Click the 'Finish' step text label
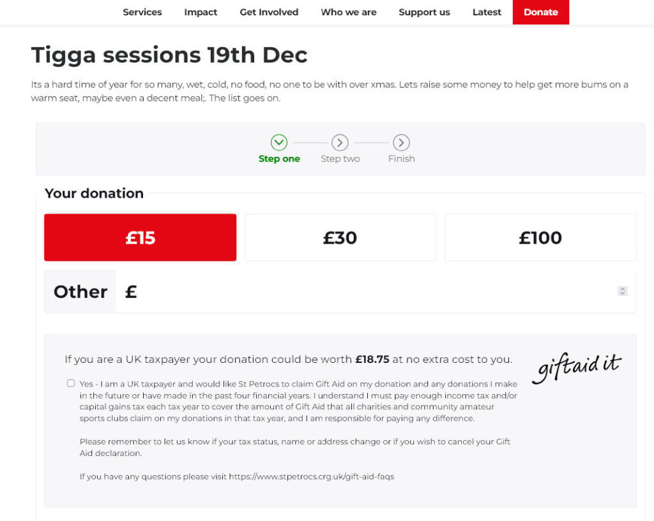The width and height of the screenshot is (654, 521). 402,159
